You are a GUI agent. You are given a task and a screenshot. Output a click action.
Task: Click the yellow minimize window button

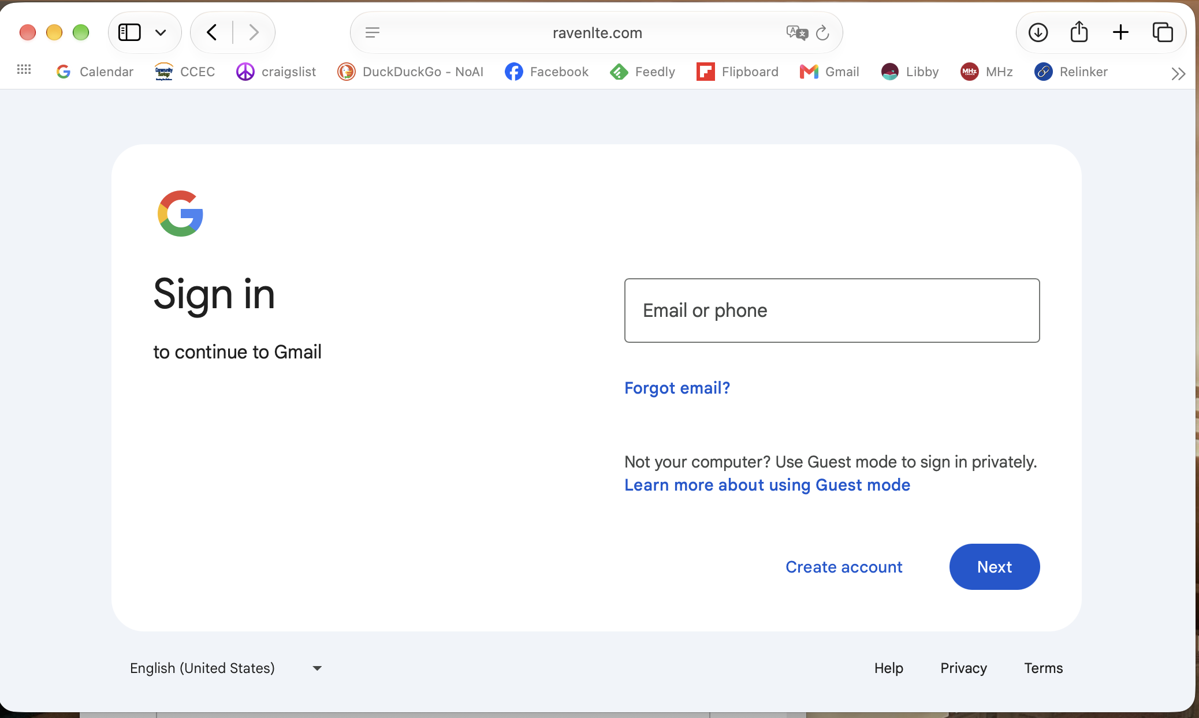[54, 32]
